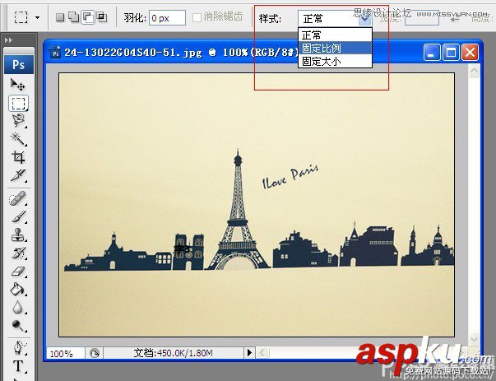Click the status bar preview icon

(x=95, y=353)
